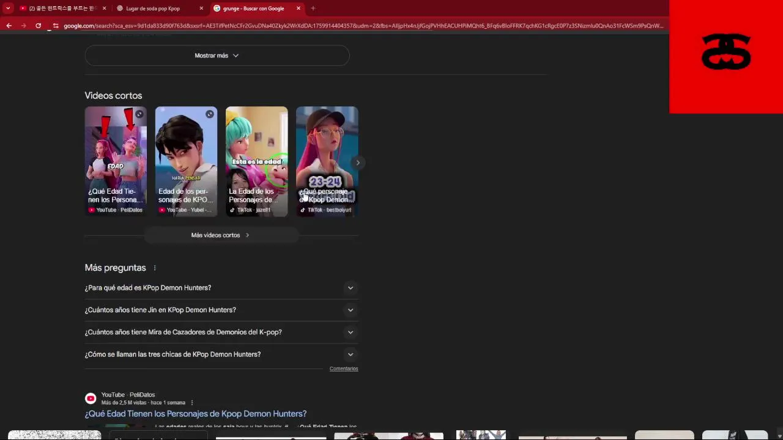This screenshot has height=440, width=783.
Task: Switch to the Korean YouTube tab
Action: [x=62, y=9]
